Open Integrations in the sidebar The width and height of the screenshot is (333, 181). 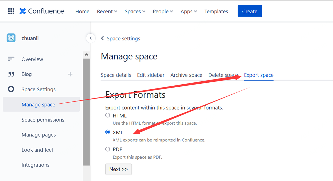[x=35, y=165]
